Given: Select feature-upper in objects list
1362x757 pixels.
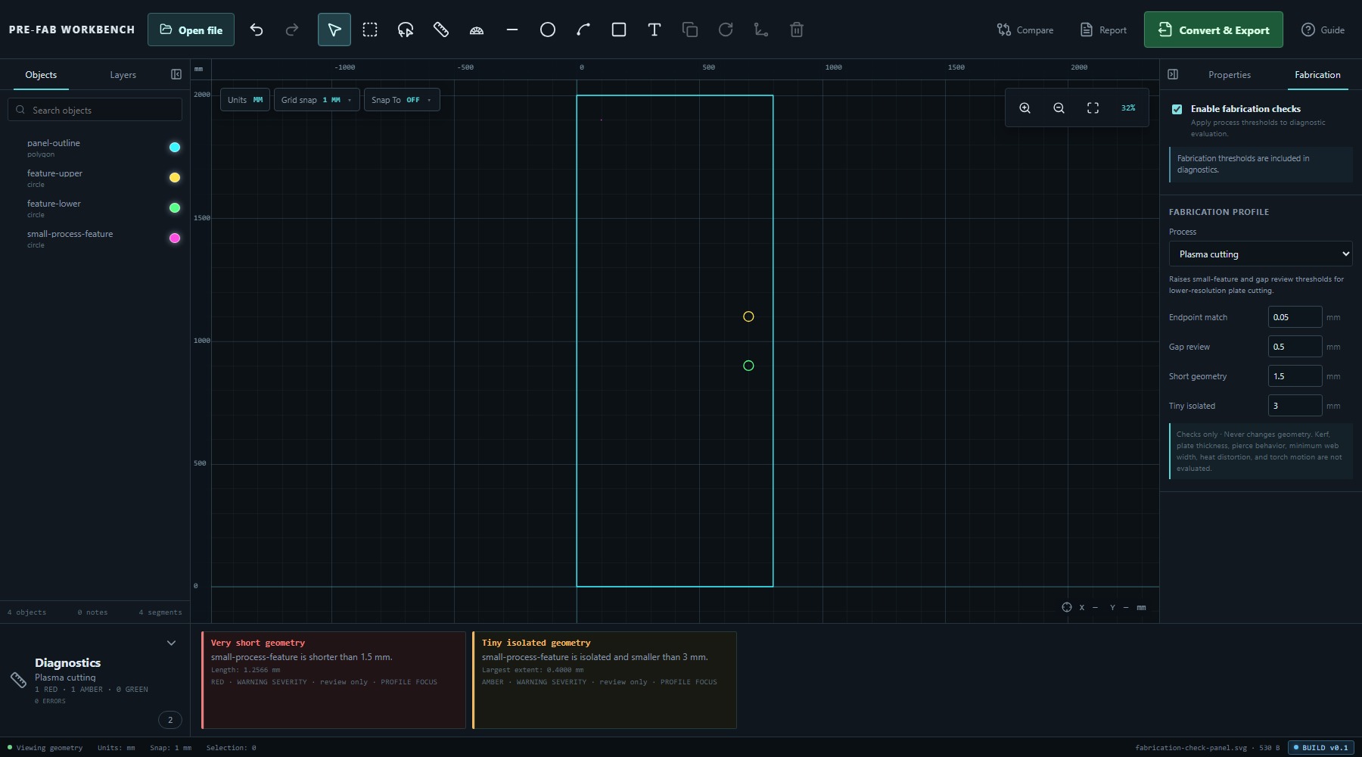Looking at the screenshot, I should [x=95, y=178].
